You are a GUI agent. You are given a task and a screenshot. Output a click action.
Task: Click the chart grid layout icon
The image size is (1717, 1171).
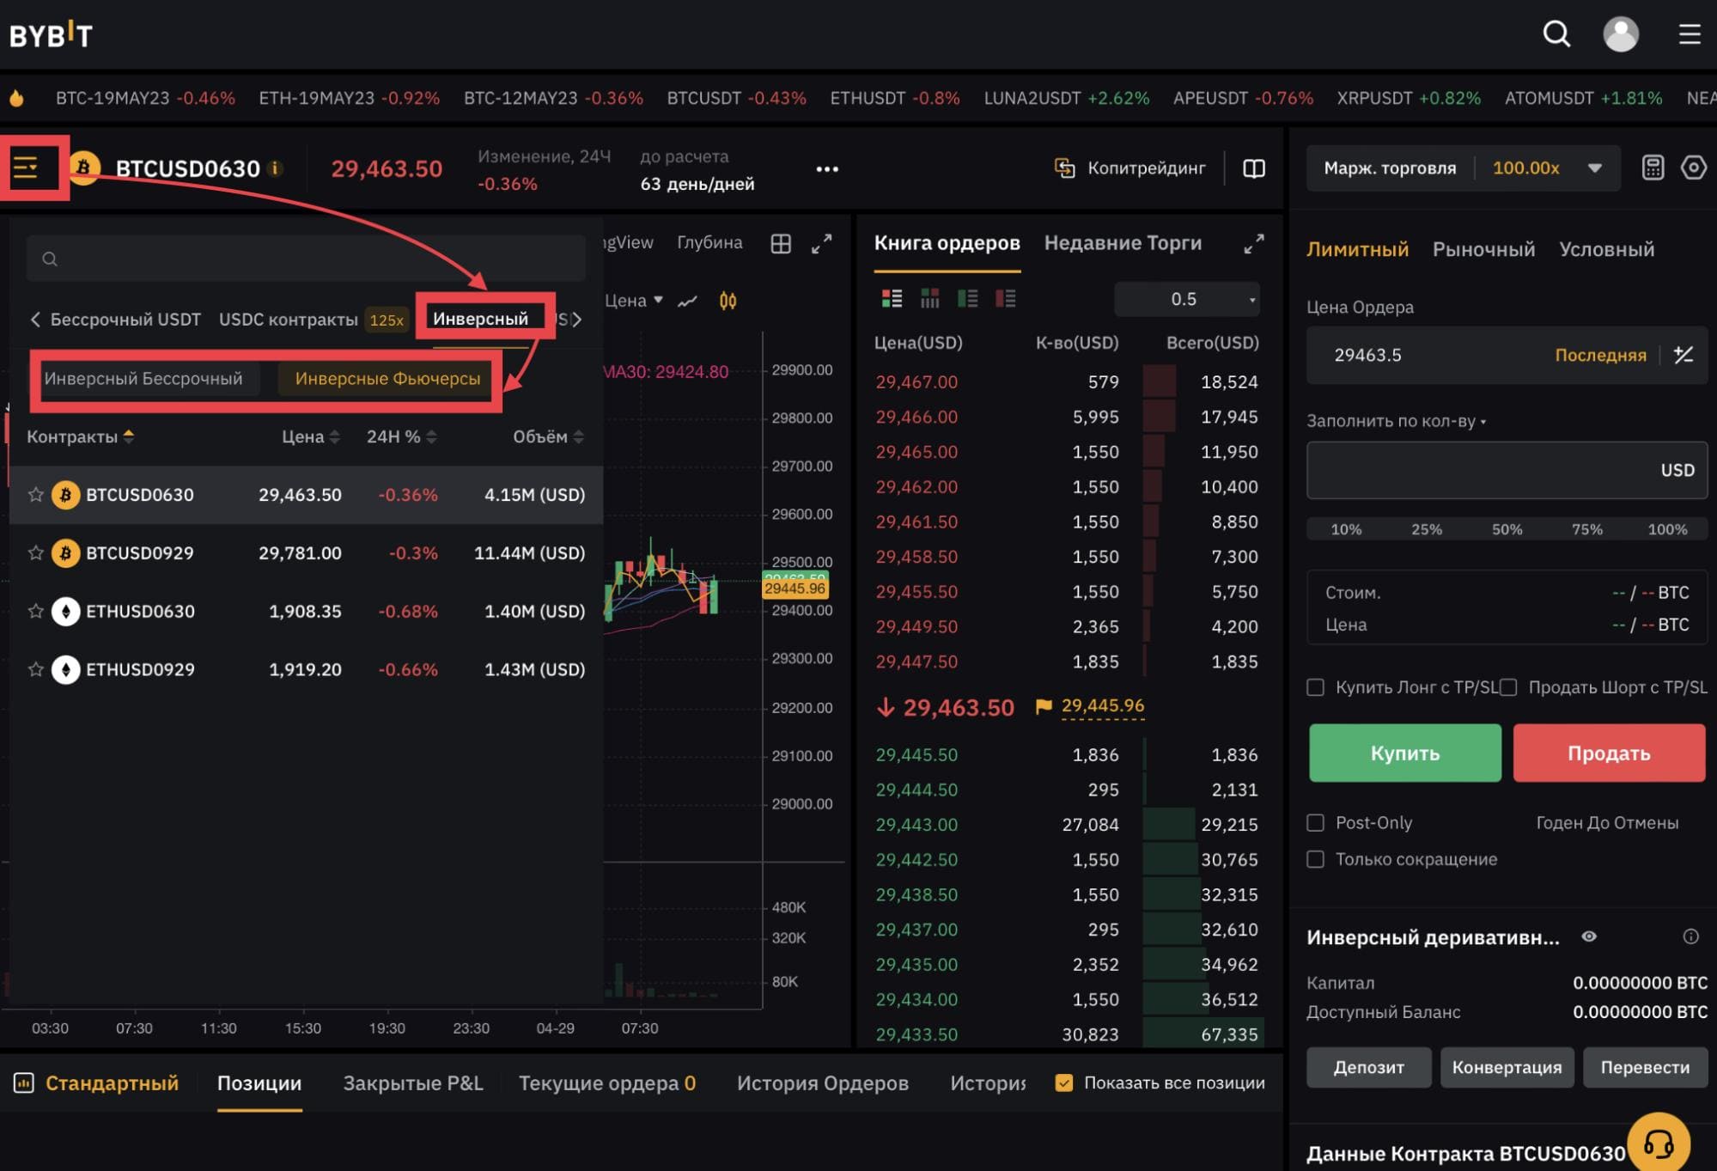pyautogui.click(x=781, y=244)
